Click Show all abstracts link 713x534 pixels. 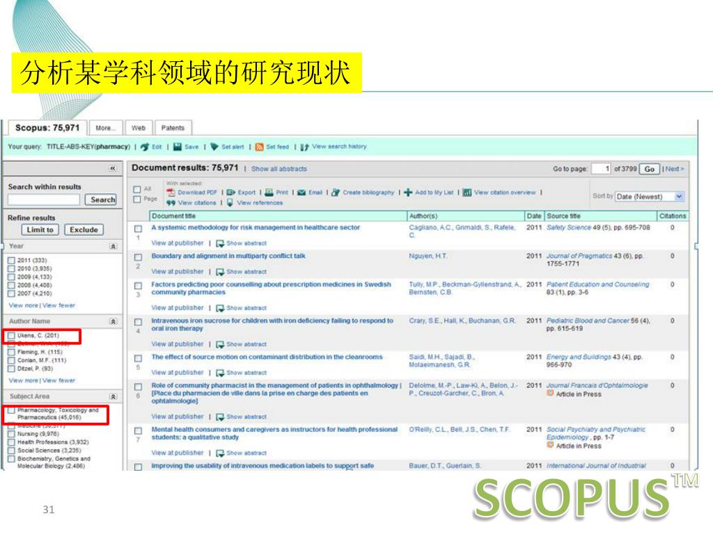click(x=279, y=169)
